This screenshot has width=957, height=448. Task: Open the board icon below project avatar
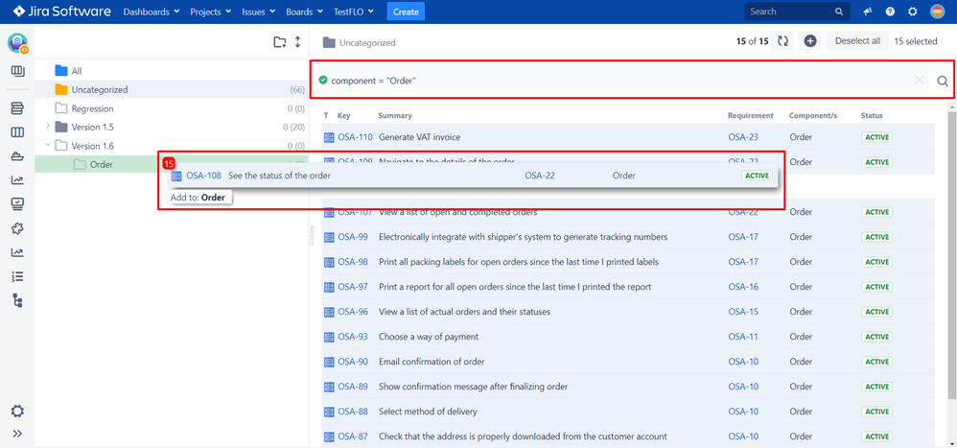(17, 71)
